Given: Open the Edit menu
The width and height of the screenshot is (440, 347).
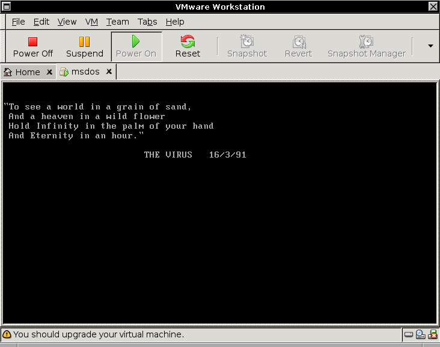Looking at the screenshot, I should point(41,22).
